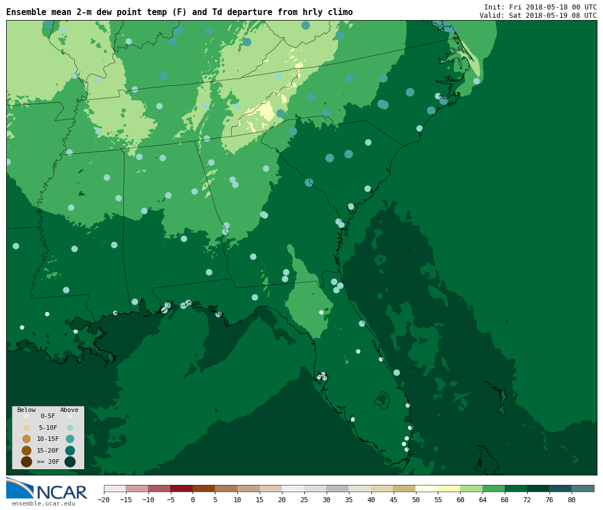Click the Below >= 20F dark brown circle
This screenshot has height=510, width=603.
27,462
